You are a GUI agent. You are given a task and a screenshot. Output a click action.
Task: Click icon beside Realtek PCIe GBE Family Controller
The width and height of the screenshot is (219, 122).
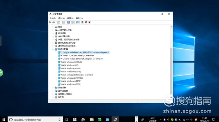point(59,56)
